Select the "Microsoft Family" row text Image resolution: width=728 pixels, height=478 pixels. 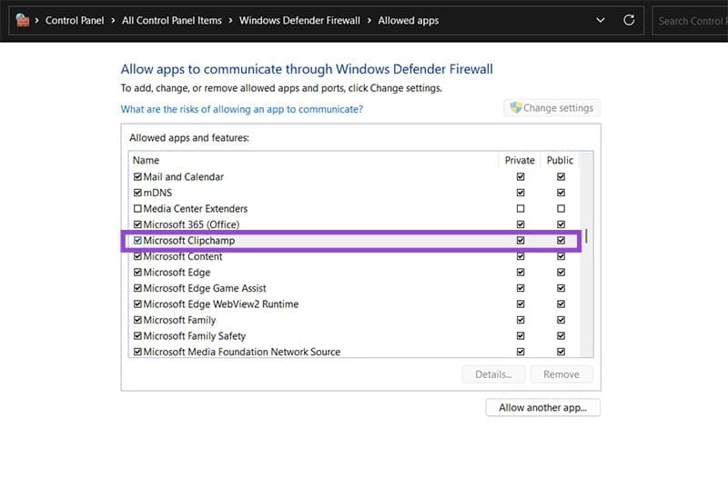point(179,320)
